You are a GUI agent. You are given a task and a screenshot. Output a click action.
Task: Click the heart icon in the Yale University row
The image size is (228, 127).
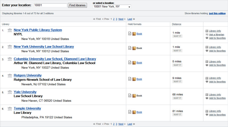point(207,98)
